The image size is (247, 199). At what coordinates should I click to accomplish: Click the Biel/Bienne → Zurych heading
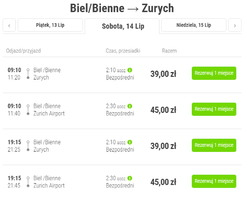[x=122, y=8]
